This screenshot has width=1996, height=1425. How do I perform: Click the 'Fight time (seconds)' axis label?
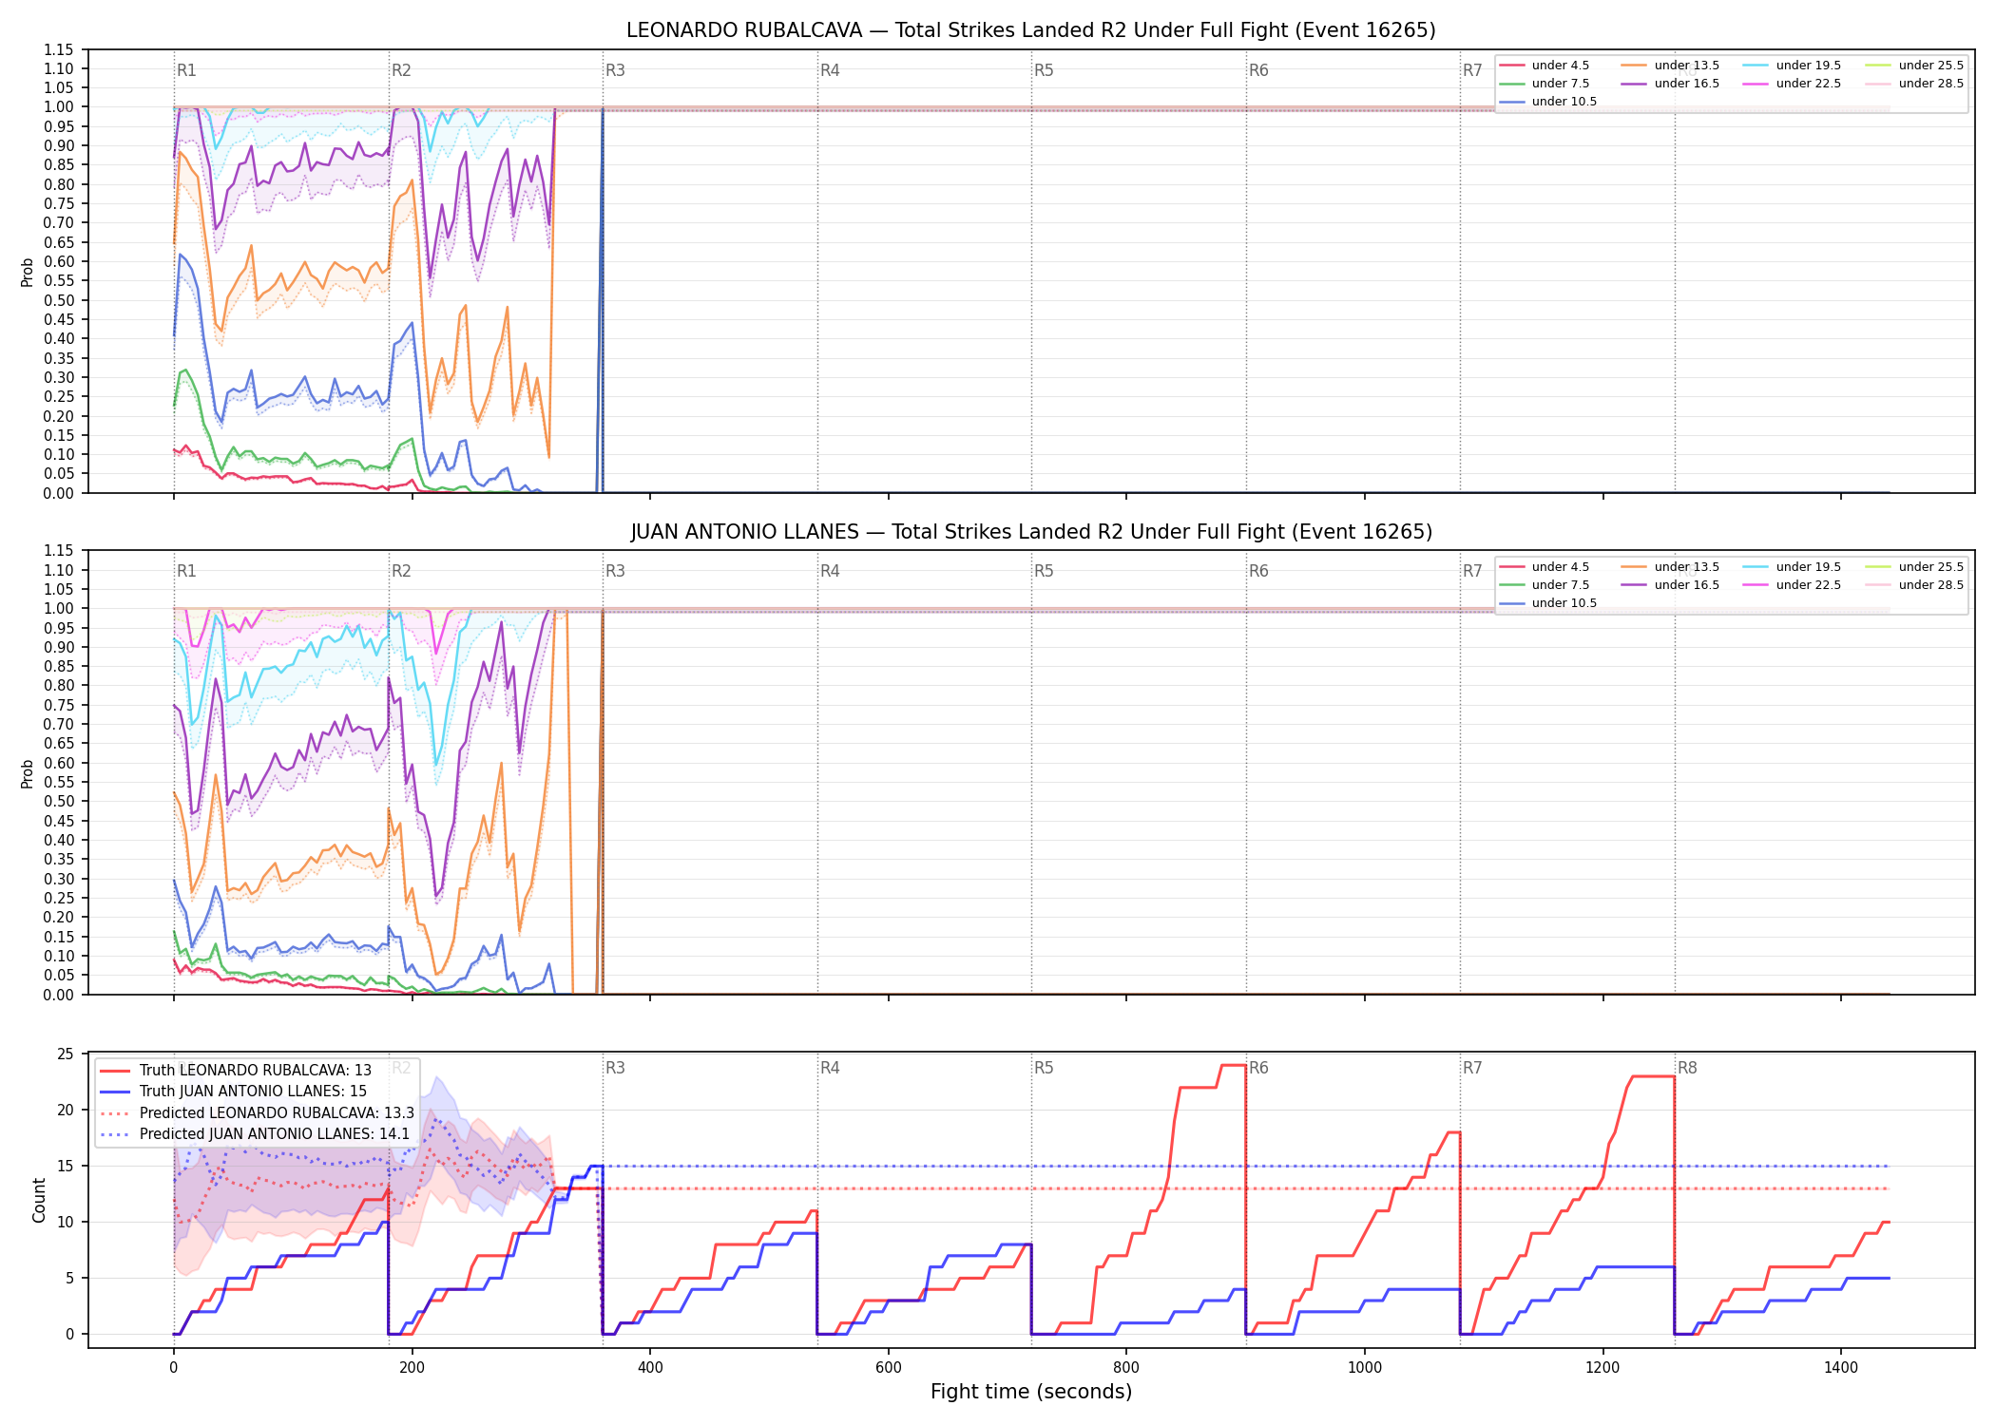pos(1031,1392)
